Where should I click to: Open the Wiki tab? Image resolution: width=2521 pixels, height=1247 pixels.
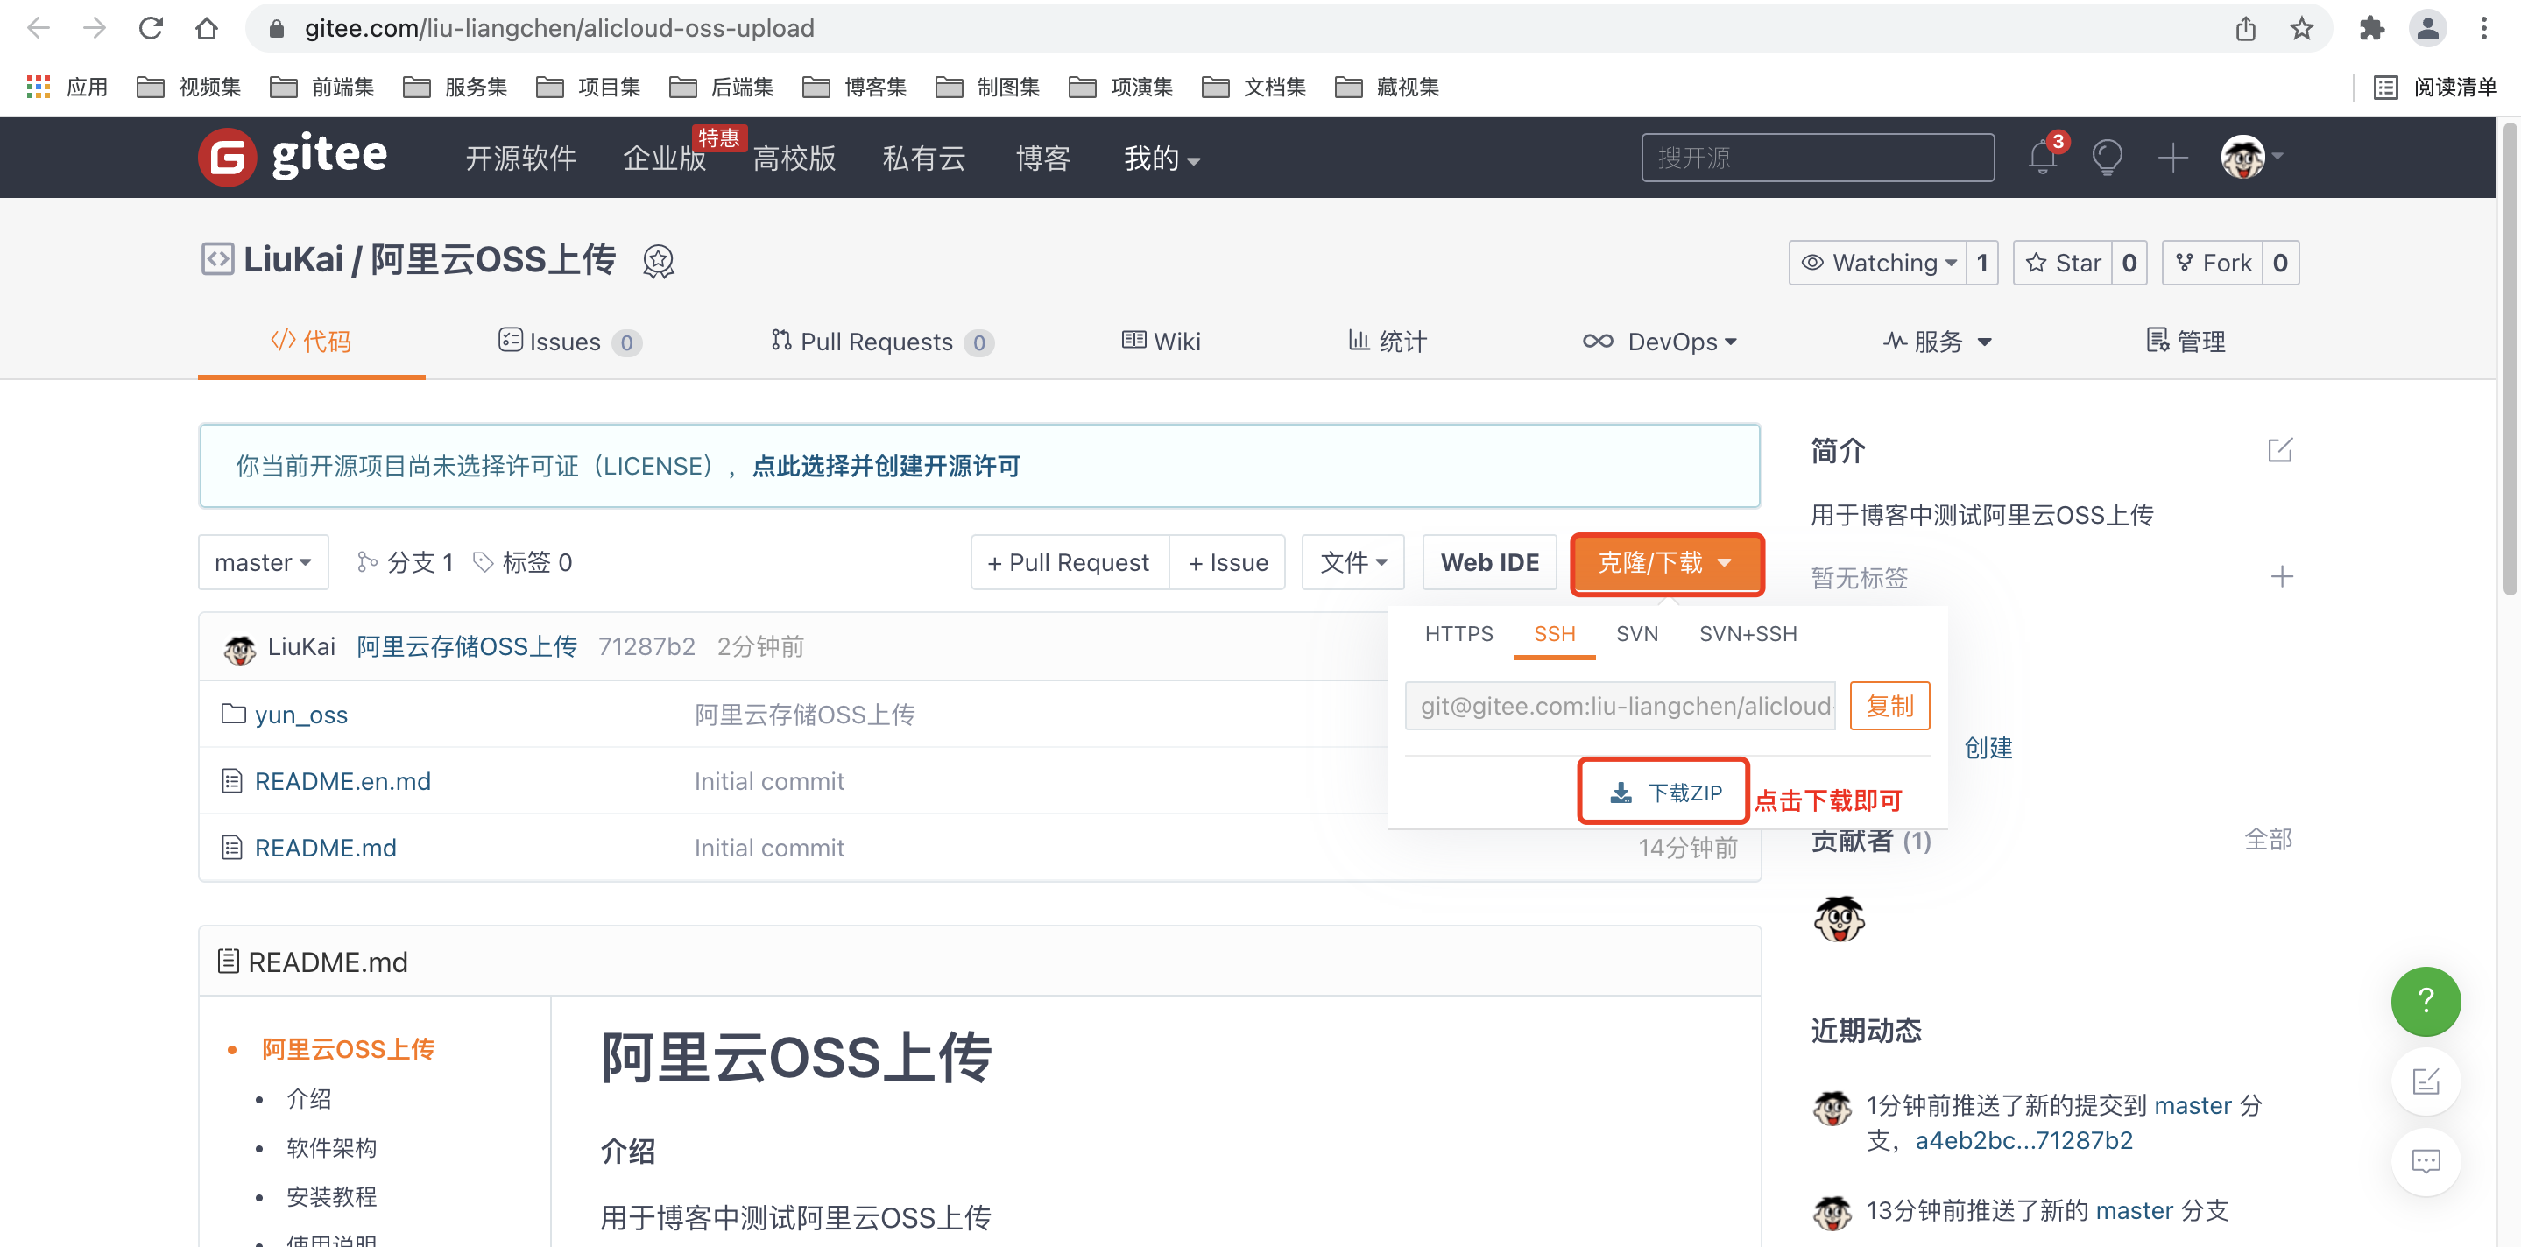[x=1161, y=342]
